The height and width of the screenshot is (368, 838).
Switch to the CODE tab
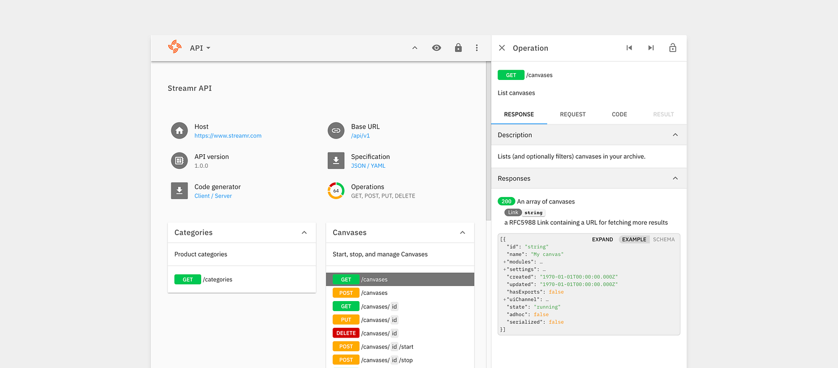click(x=620, y=114)
